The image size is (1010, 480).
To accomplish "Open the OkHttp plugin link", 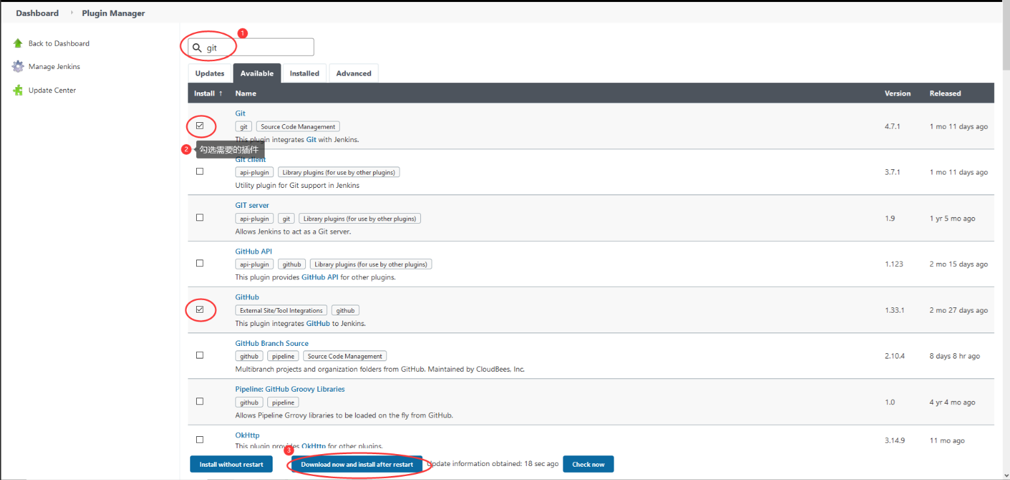I will pos(247,435).
